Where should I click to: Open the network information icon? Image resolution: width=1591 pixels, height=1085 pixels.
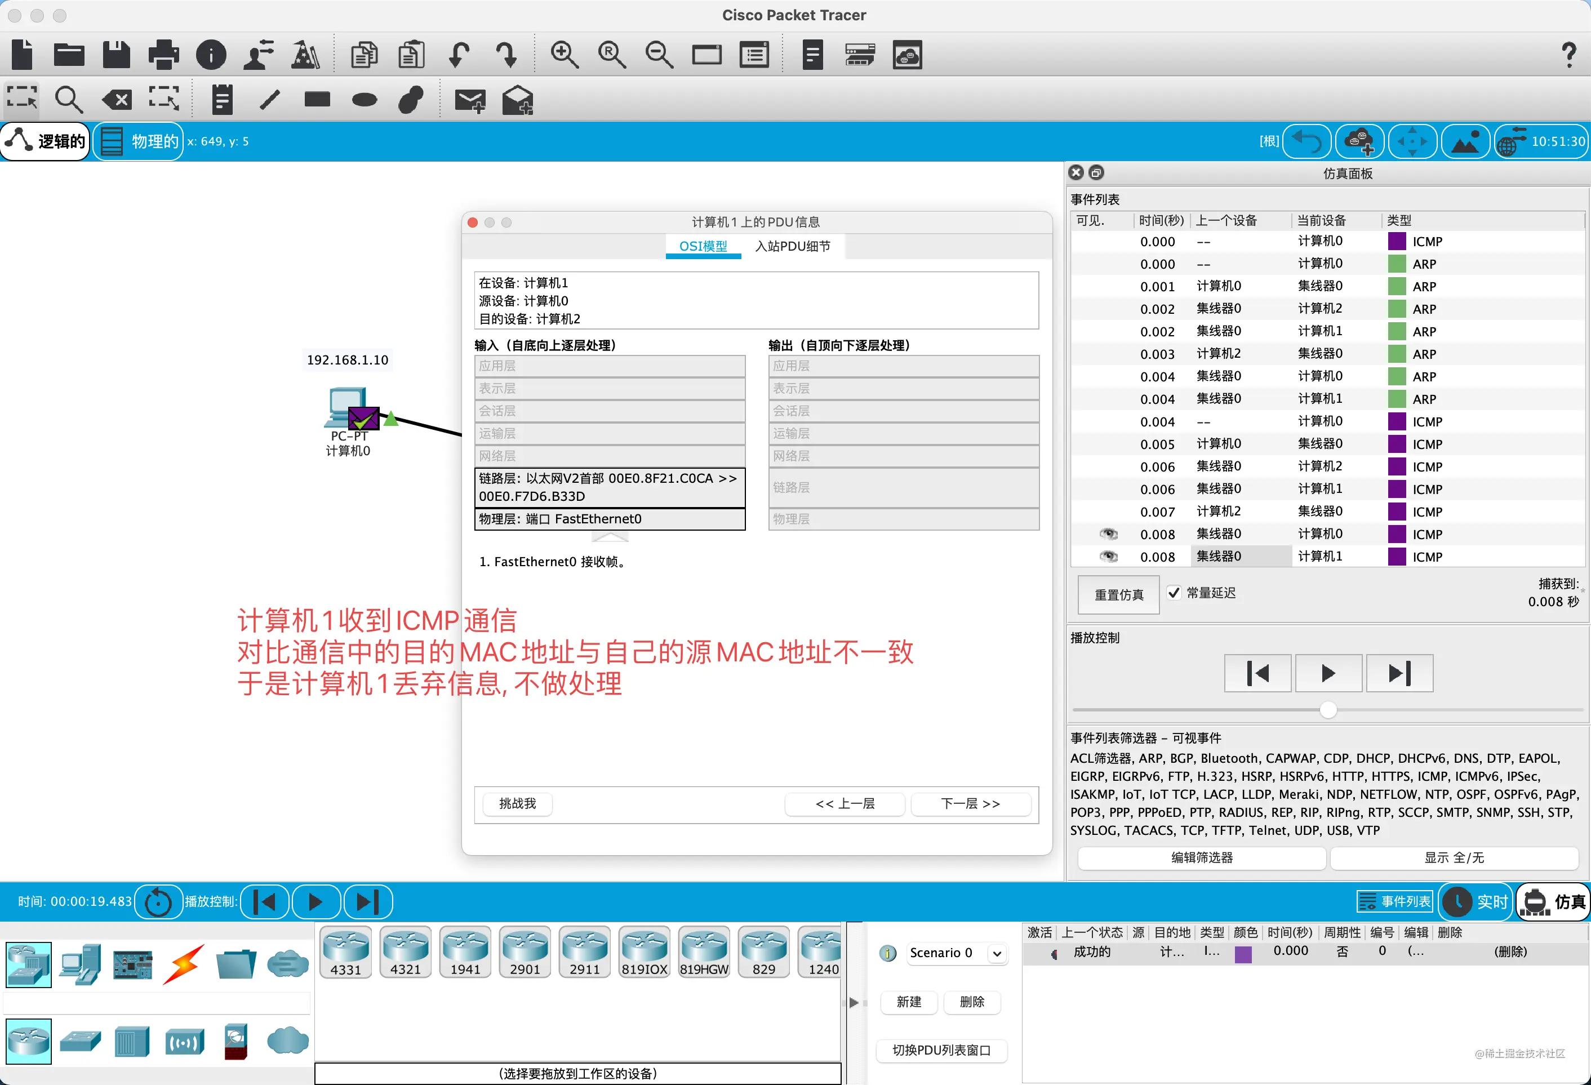click(211, 55)
